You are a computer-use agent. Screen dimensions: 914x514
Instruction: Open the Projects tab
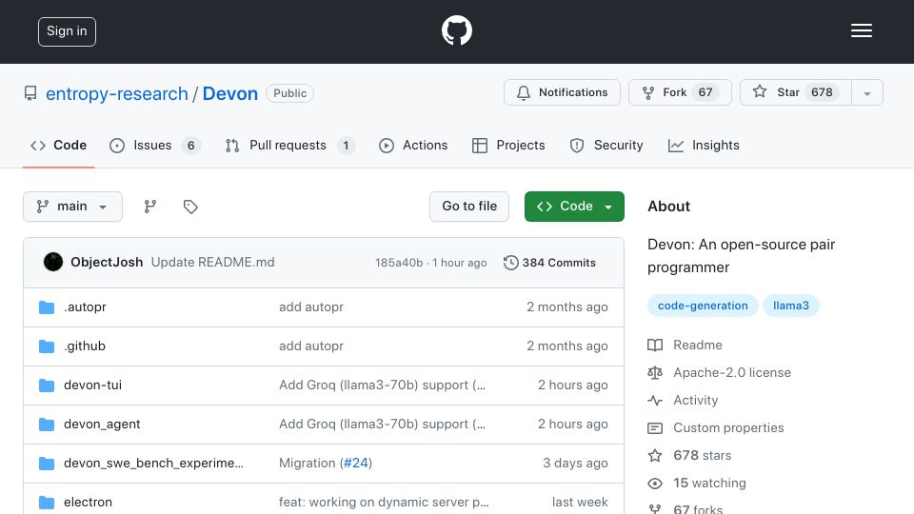(x=508, y=146)
